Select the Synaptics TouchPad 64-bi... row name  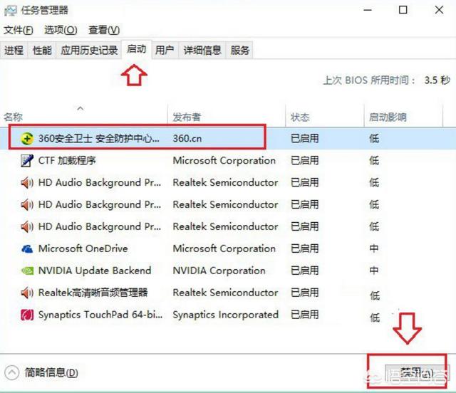pyautogui.click(x=100, y=315)
